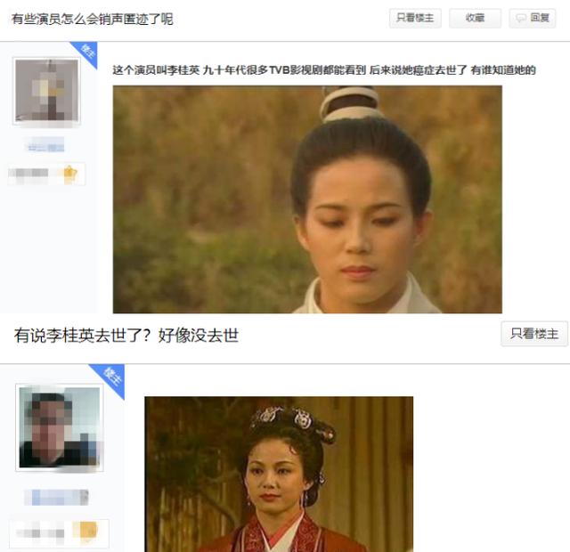Click the blue 楼主 ribbon on the second post
The width and height of the screenshot is (570, 552).
(109, 380)
